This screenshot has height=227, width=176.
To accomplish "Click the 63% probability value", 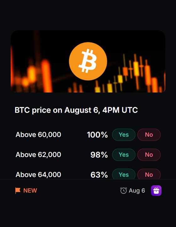I will pos(99,175).
